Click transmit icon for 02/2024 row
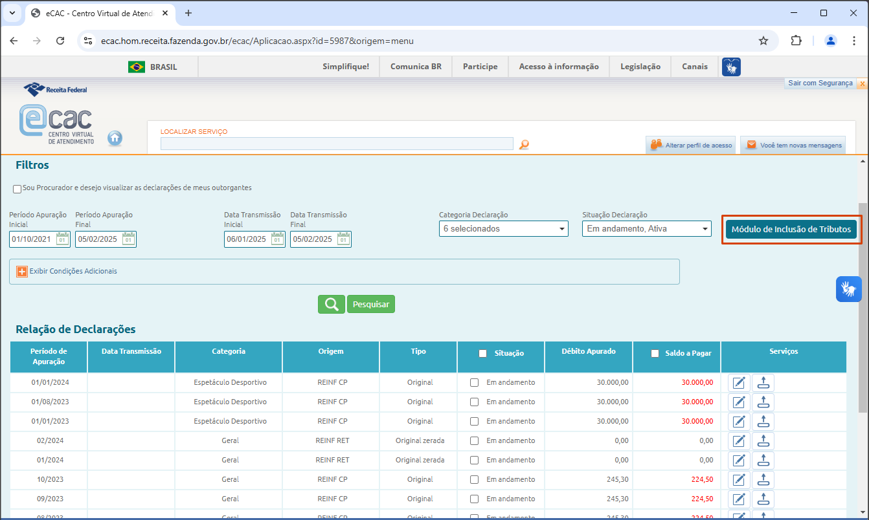The height and width of the screenshot is (520, 869). (763, 441)
